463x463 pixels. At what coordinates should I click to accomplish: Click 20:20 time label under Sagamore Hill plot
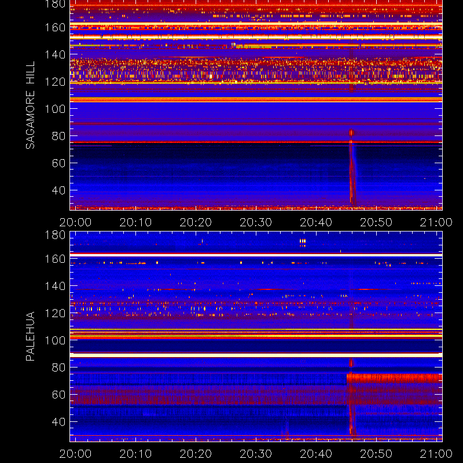point(196,222)
